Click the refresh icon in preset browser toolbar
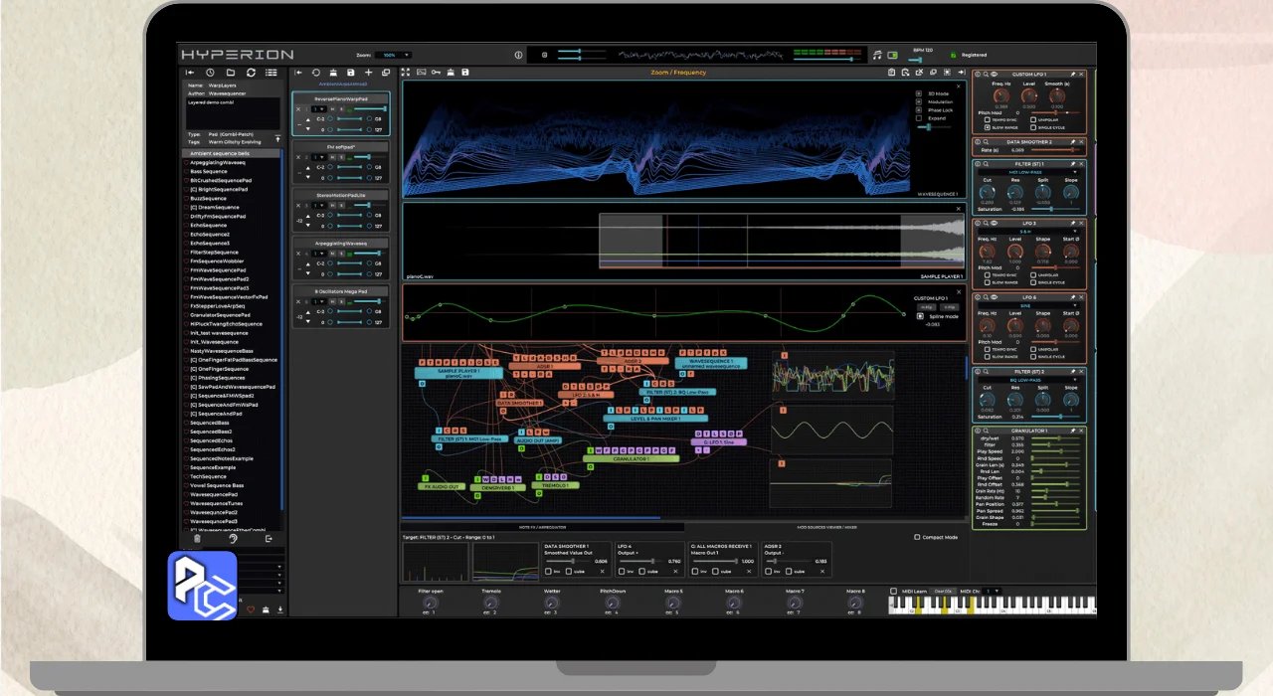This screenshot has width=1273, height=696. click(x=251, y=73)
